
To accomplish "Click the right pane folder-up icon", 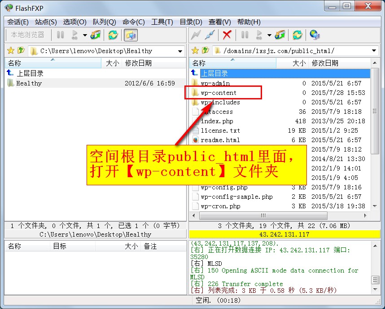I will point(205,50).
